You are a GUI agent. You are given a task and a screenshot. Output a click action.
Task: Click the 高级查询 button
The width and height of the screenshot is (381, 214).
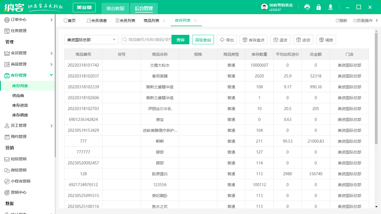pos(203,40)
